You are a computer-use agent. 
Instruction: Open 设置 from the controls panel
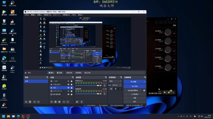(x=135, y=98)
